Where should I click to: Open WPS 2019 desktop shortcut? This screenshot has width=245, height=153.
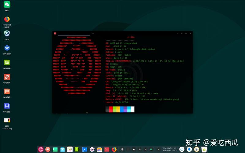[7, 50]
